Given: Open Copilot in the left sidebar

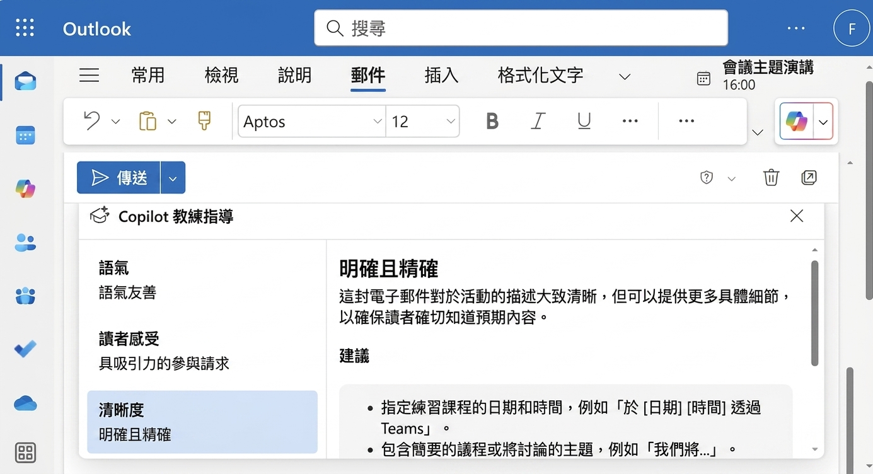Looking at the screenshot, I should (25, 189).
